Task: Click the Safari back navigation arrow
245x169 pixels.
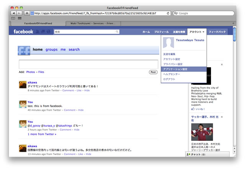Action: point(14,13)
